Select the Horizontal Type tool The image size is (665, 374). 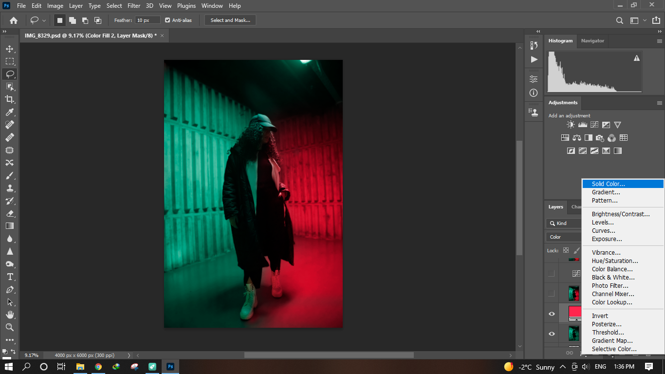click(x=10, y=277)
